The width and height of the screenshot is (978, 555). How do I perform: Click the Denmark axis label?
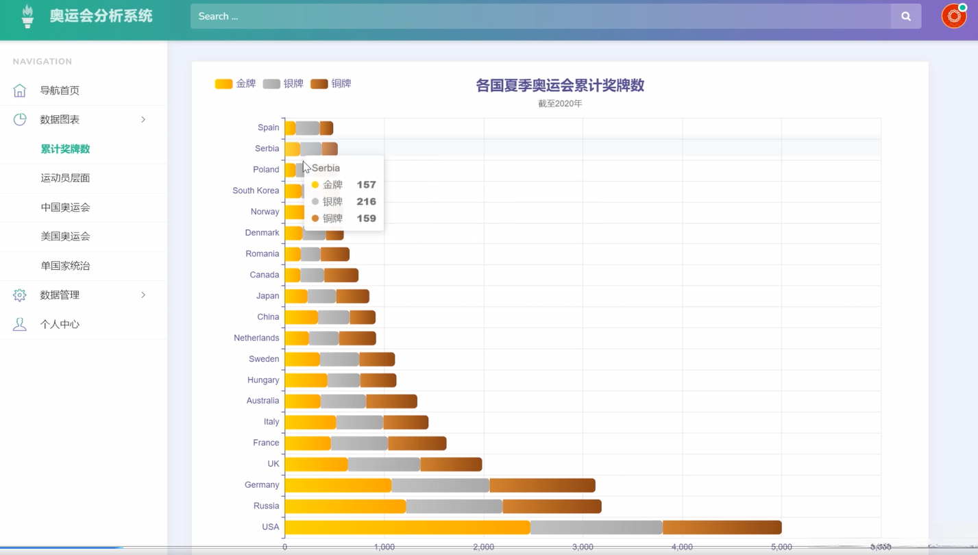click(262, 233)
